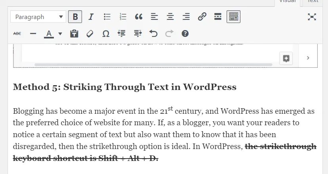328x174 pixels.
Task: Increase paragraph indent
Action: (x=137, y=34)
